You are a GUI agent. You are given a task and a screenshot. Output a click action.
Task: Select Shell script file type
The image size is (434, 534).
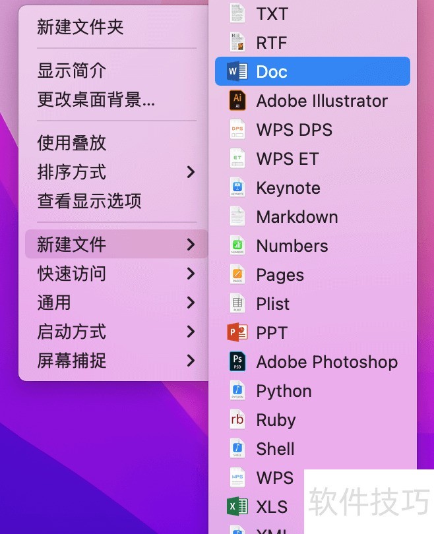(275, 449)
